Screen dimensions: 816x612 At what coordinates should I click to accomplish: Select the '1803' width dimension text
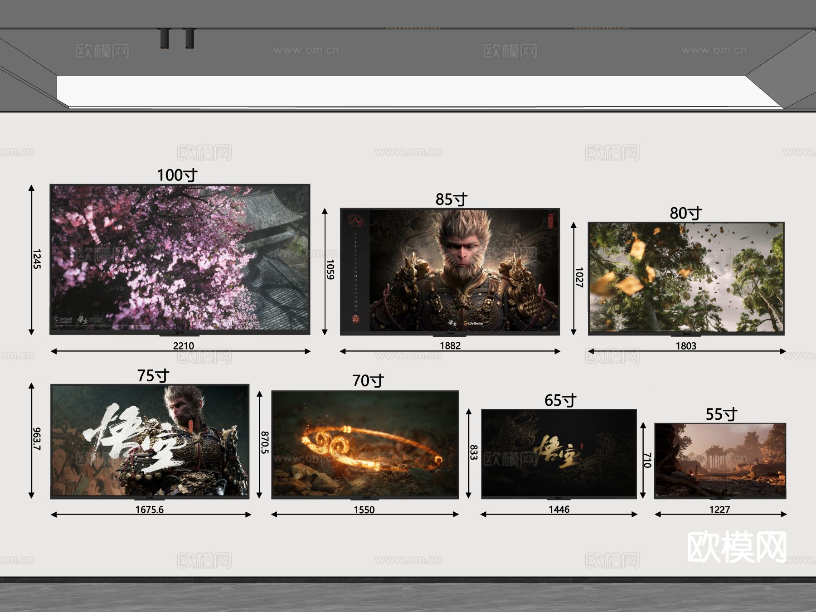pos(686,346)
